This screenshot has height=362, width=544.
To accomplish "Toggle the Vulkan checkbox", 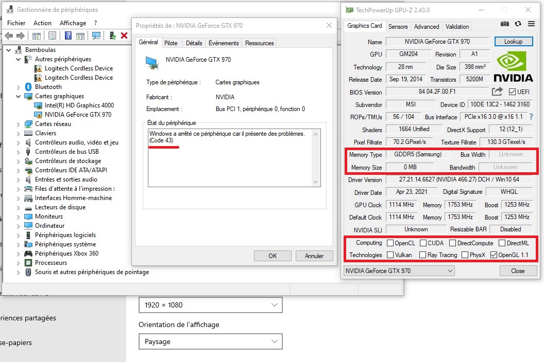I will tap(390, 255).
